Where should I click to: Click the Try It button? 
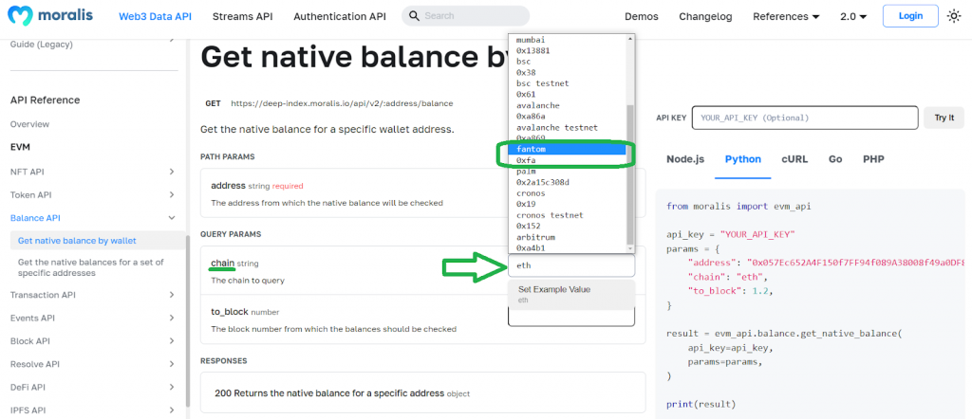(x=944, y=118)
